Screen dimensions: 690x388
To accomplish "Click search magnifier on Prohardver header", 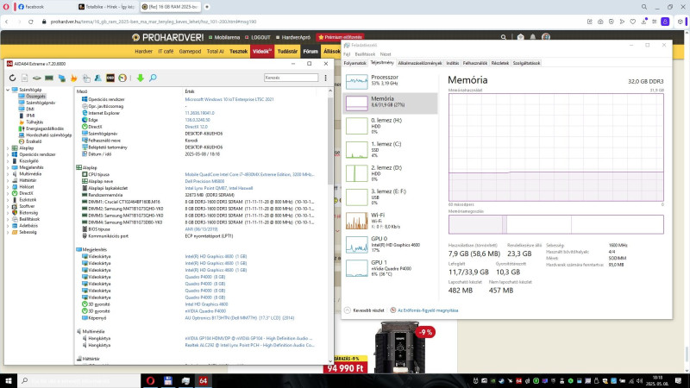I will pyautogui.click(x=504, y=37).
